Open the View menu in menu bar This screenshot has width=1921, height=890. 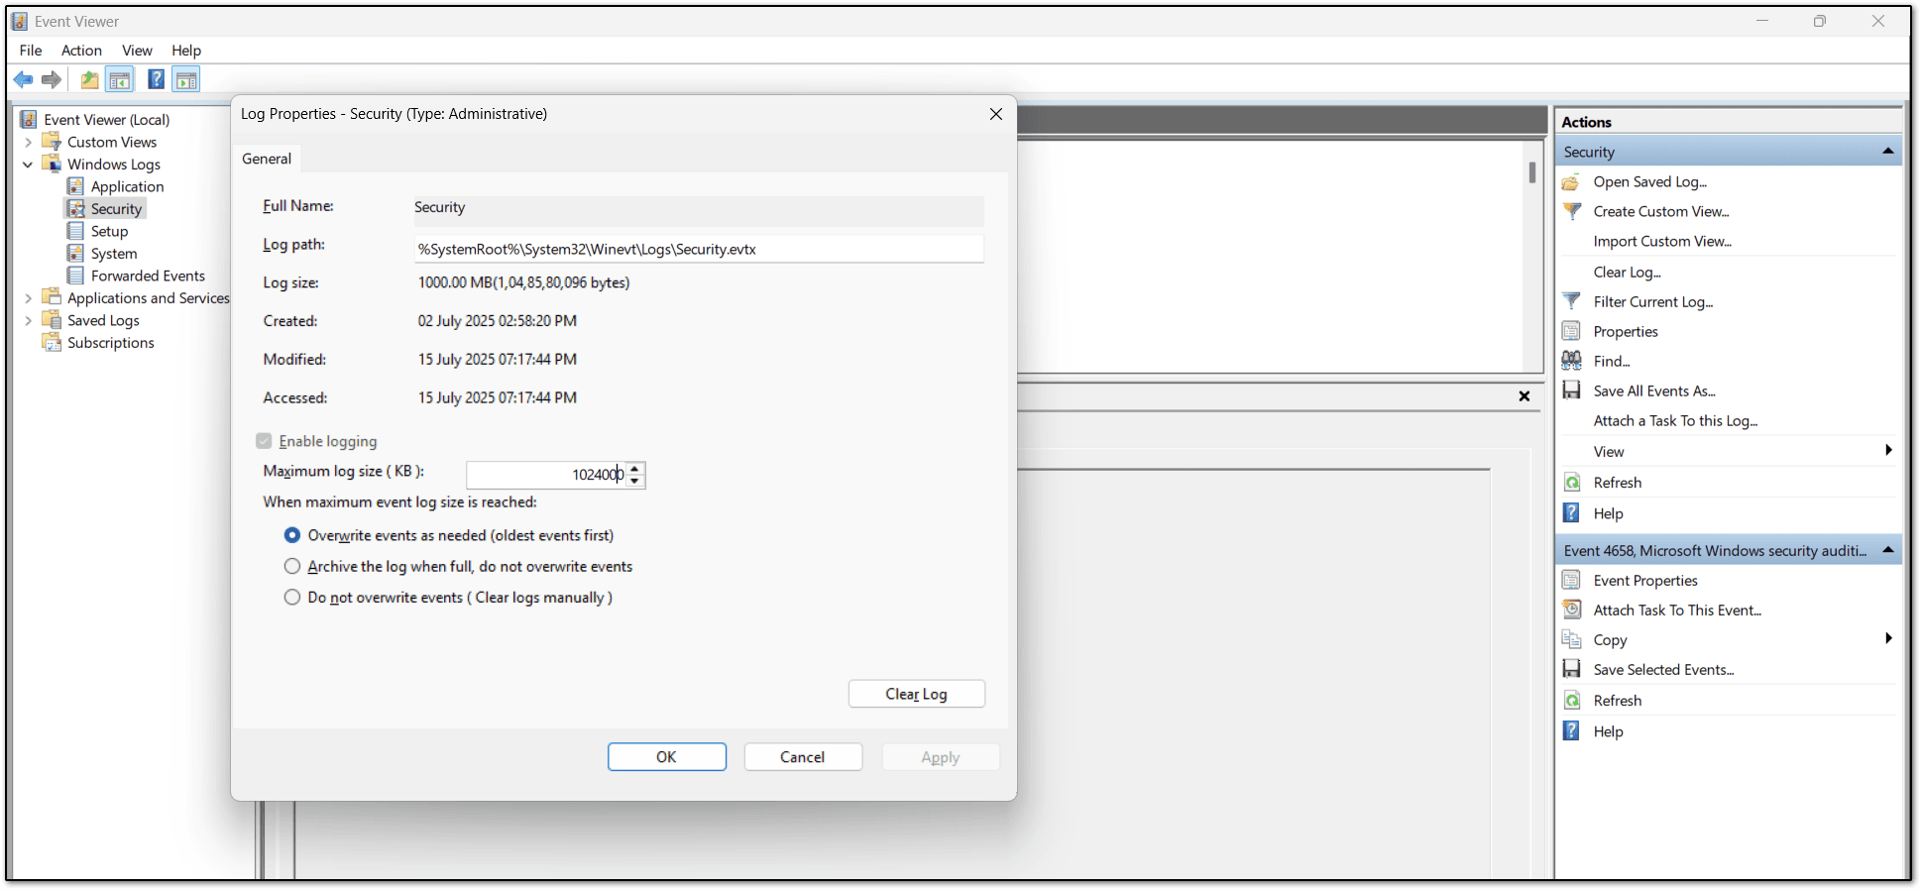click(137, 51)
